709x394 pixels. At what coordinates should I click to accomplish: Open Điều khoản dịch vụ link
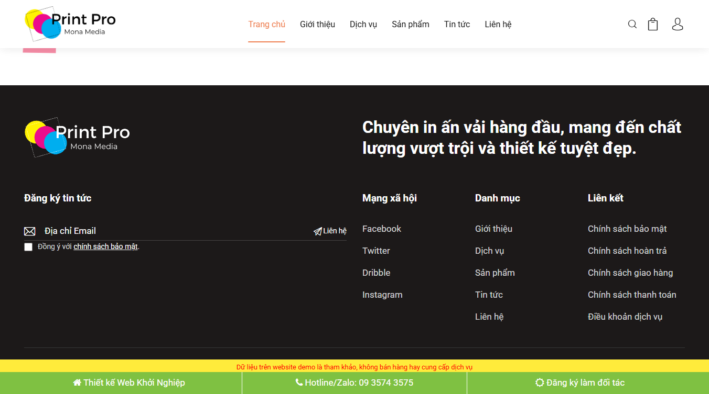(625, 317)
